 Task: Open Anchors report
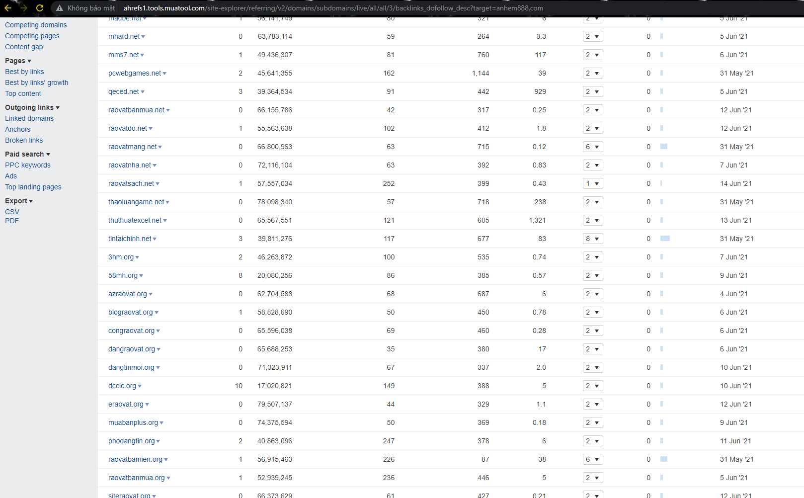[x=17, y=129]
